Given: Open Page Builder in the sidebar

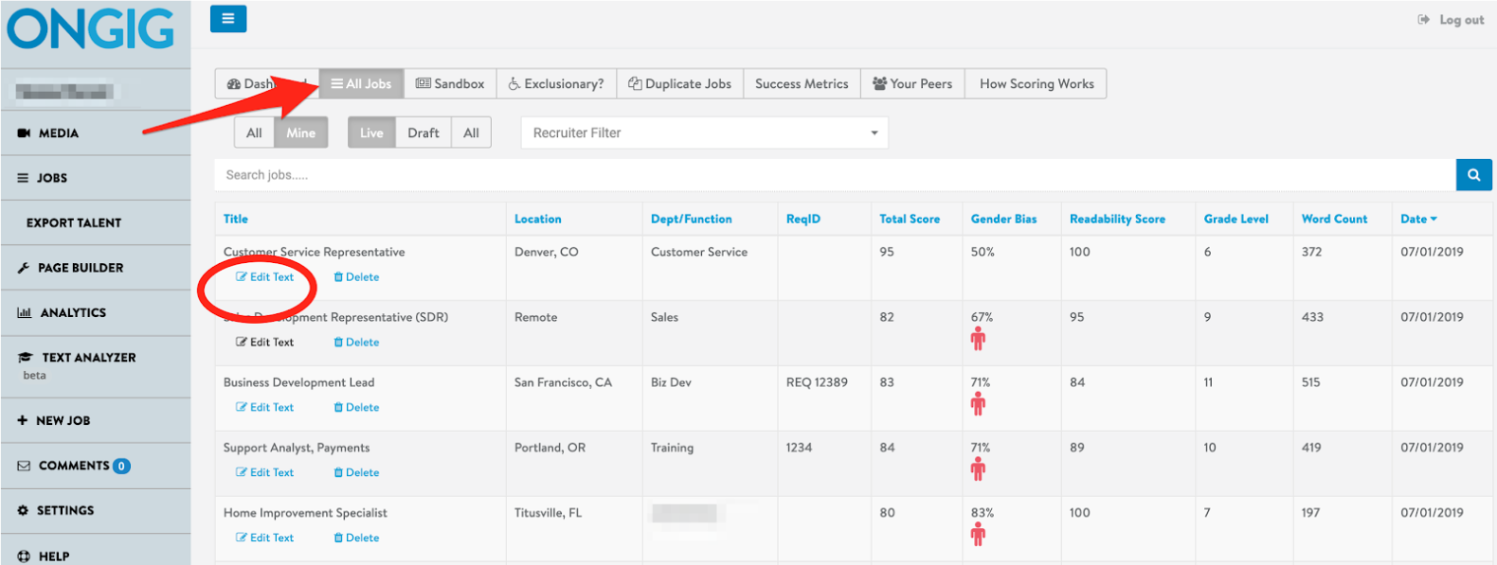Looking at the screenshot, I should [95, 268].
